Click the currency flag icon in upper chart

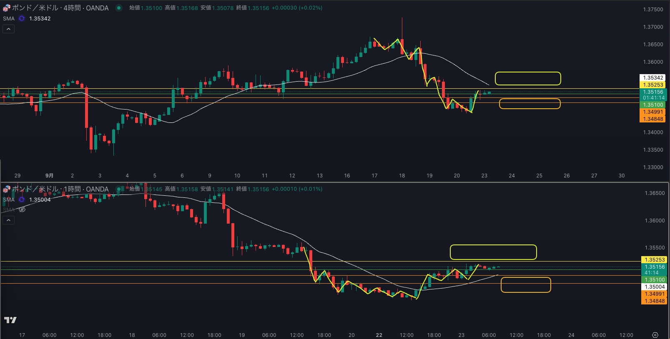7,8
